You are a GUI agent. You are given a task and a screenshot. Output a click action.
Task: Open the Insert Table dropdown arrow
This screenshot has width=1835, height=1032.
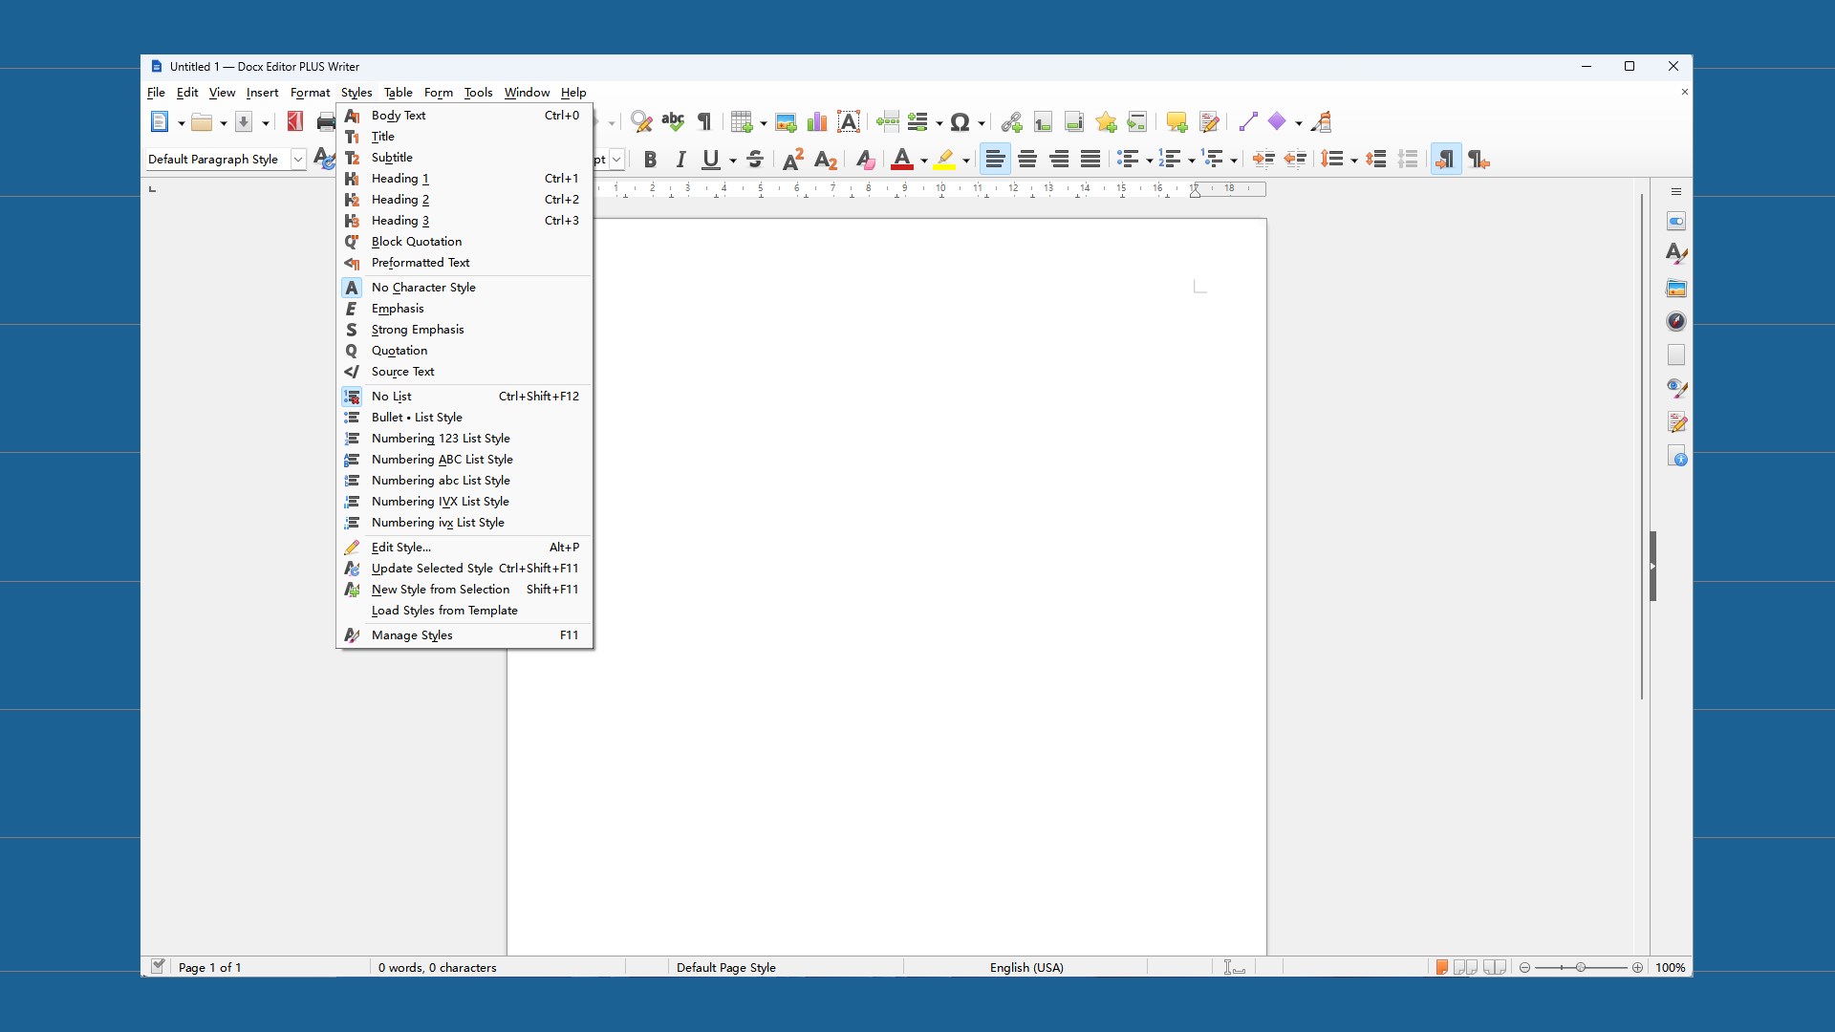click(x=764, y=123)
